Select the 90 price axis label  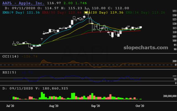tap(175, 49)
